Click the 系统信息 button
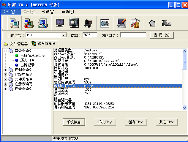This screenshot has height=142, width=188. point(74,122)
